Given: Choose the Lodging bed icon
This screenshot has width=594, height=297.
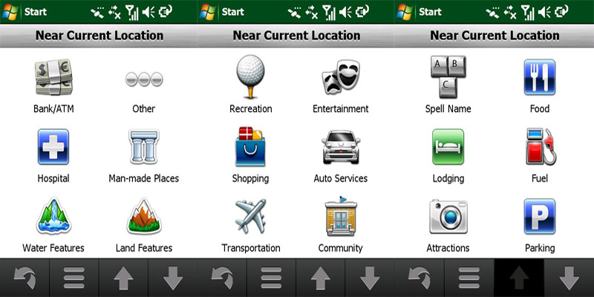Looking at the screenshot, I should click(x=448, y=146).
